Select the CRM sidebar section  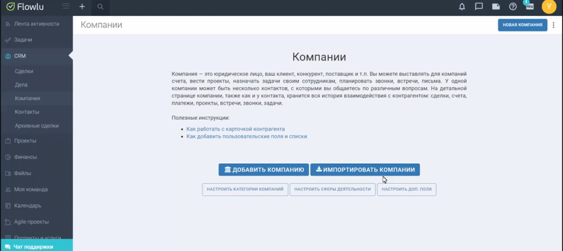click(36, 56)
